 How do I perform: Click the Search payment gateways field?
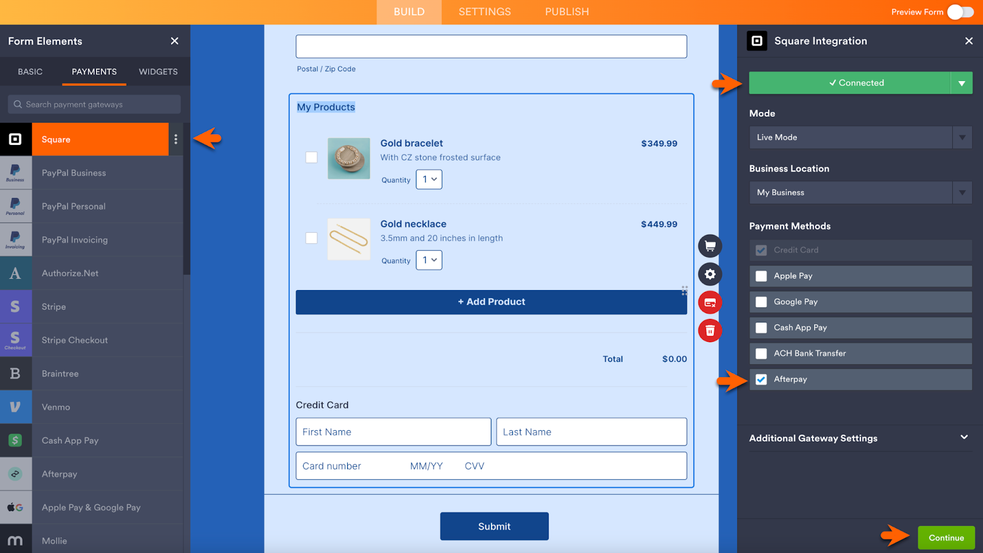tap(94, 104)
